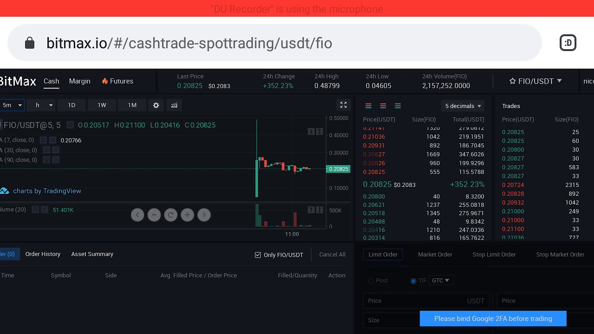This screenshot has width=594, height=334.
Task: Click the lock icon in address bar
Action: [x=30, y=43]
